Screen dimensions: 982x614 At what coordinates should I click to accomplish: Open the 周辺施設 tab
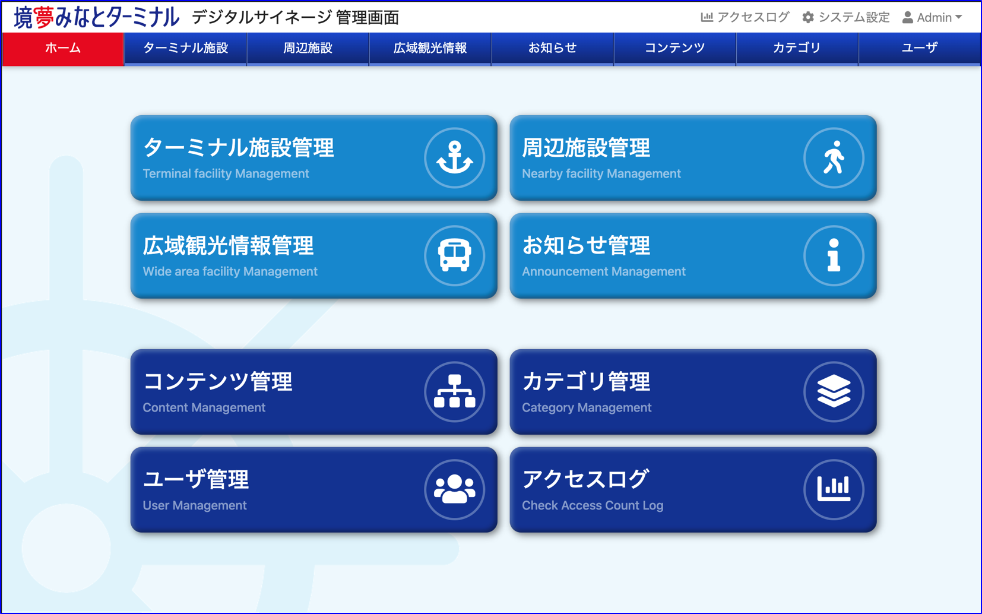pyautogui.click(x=308, y=49)
